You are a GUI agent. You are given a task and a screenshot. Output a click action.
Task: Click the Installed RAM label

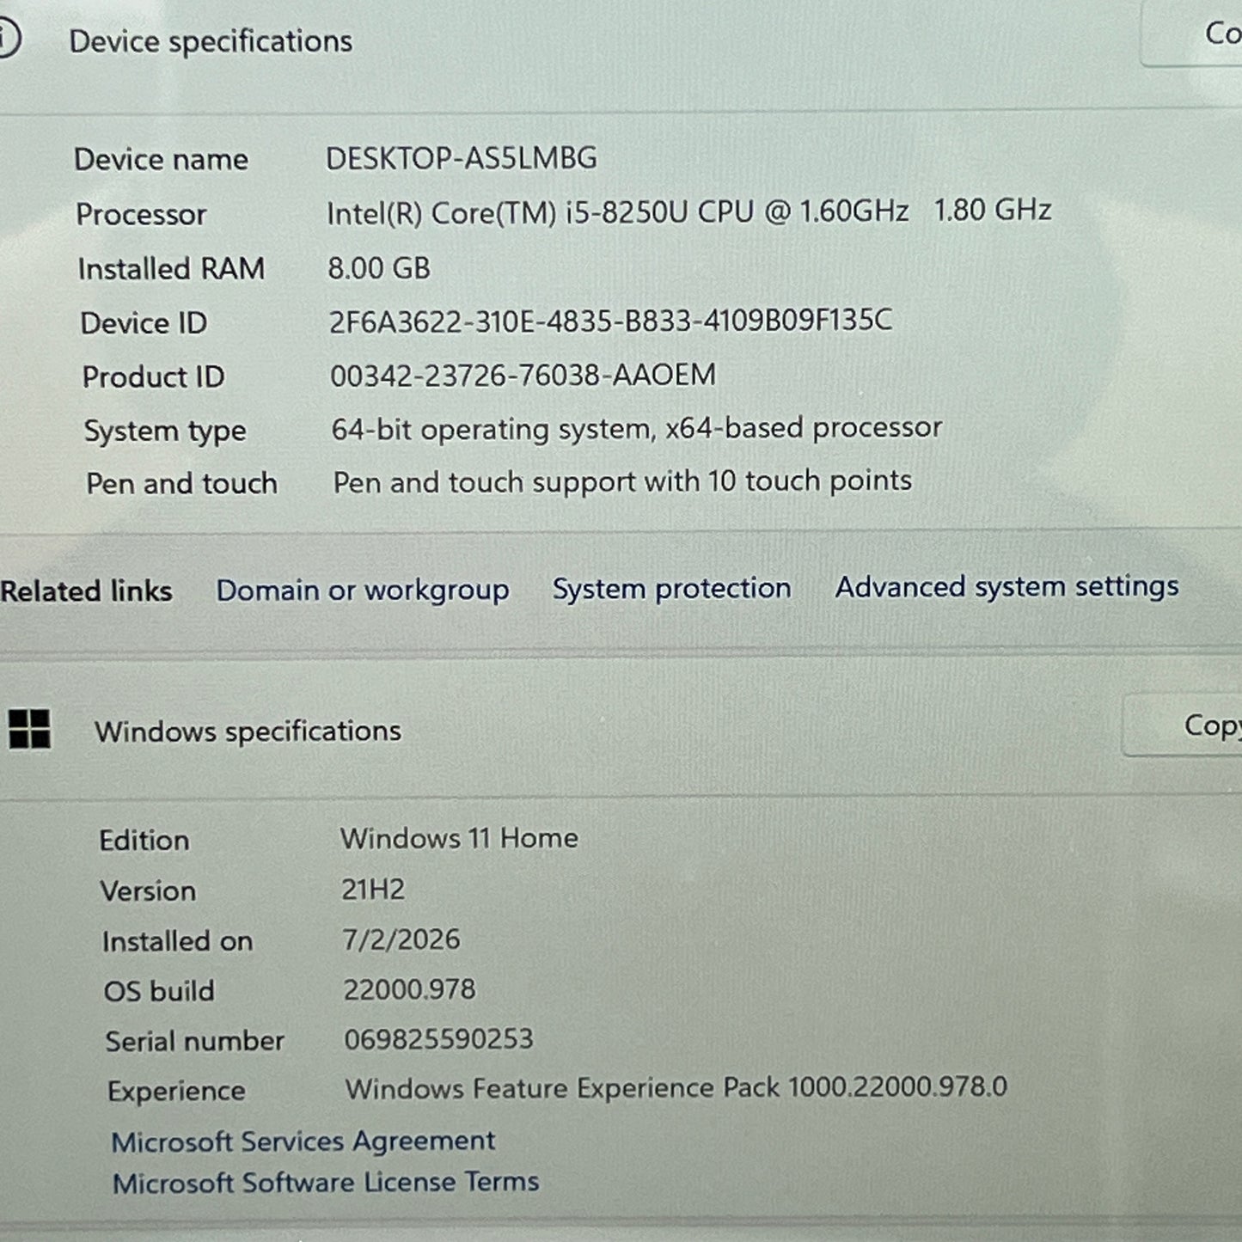tap(171, 269)
